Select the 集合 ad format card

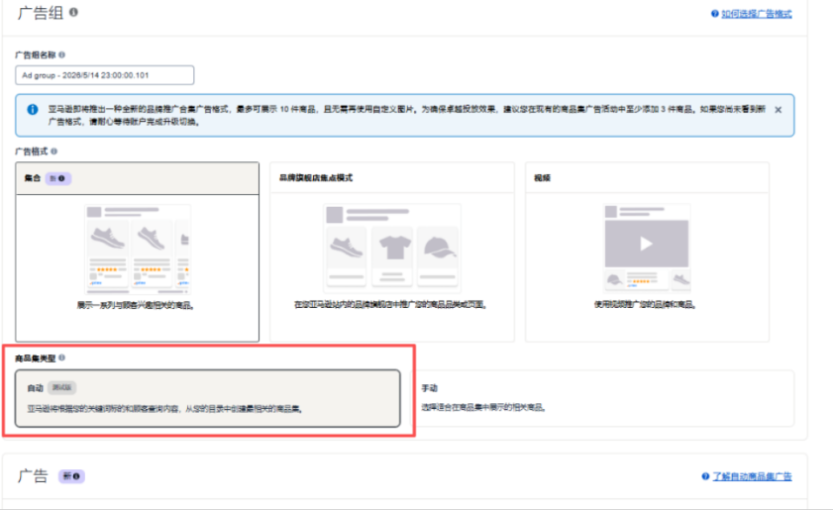(x=138, y=252)
